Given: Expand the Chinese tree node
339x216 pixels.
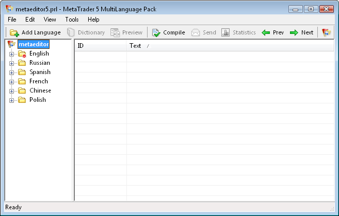Looking at the screenshot, I should (11, 91).
